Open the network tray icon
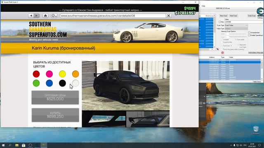Screen dimensions: 264x148 pyautogui.click(x=238, y=145)
